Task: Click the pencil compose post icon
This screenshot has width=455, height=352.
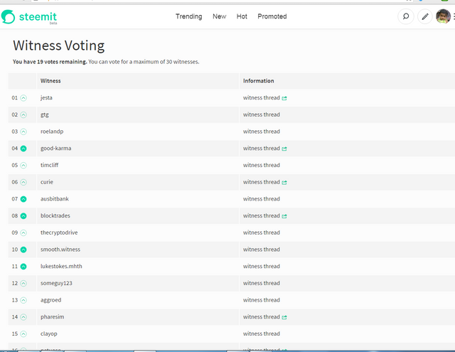Action: pyautogui.click(x=425, y=16)
